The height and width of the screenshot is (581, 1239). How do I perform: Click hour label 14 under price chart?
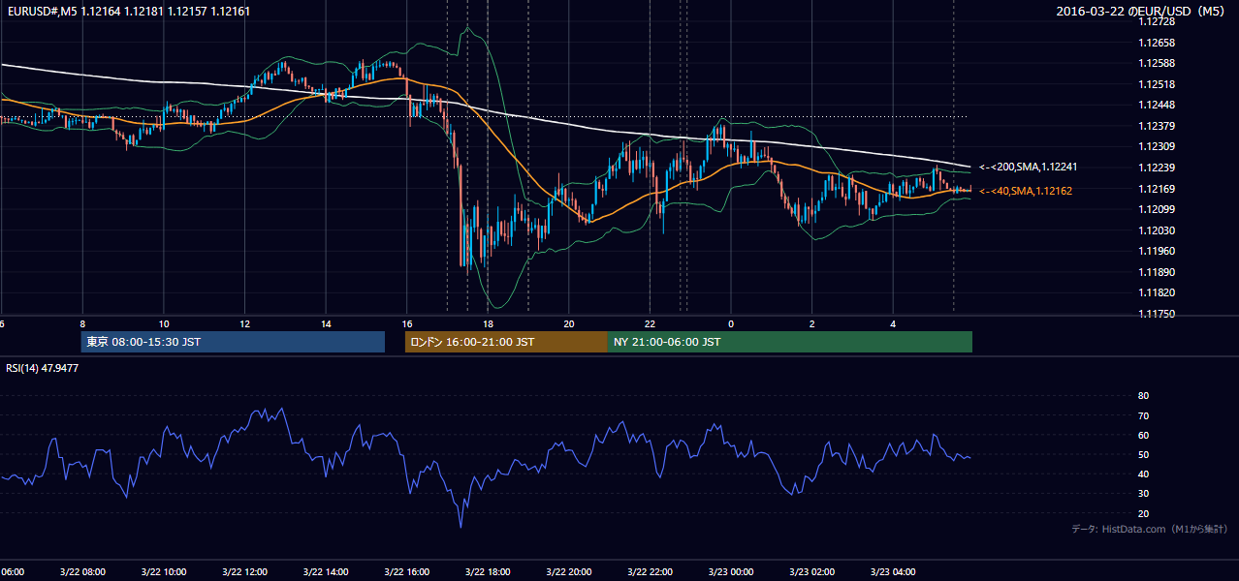point(326,324)
